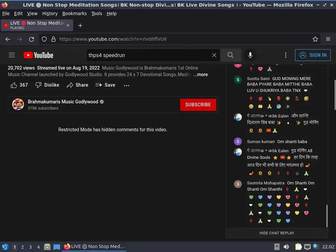
Task: Open the File menu
Action: [x=6, y=13]
